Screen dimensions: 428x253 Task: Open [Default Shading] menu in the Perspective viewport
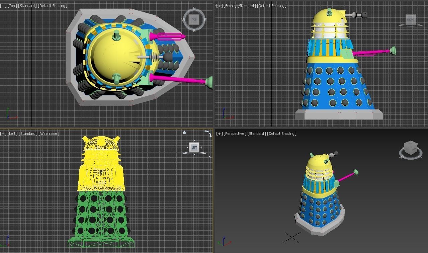point(282,134)
